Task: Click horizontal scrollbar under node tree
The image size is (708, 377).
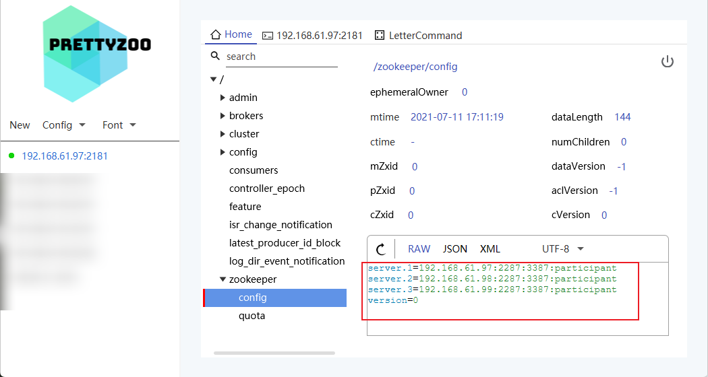Action: pyautogui.click(x=274, y=353)
